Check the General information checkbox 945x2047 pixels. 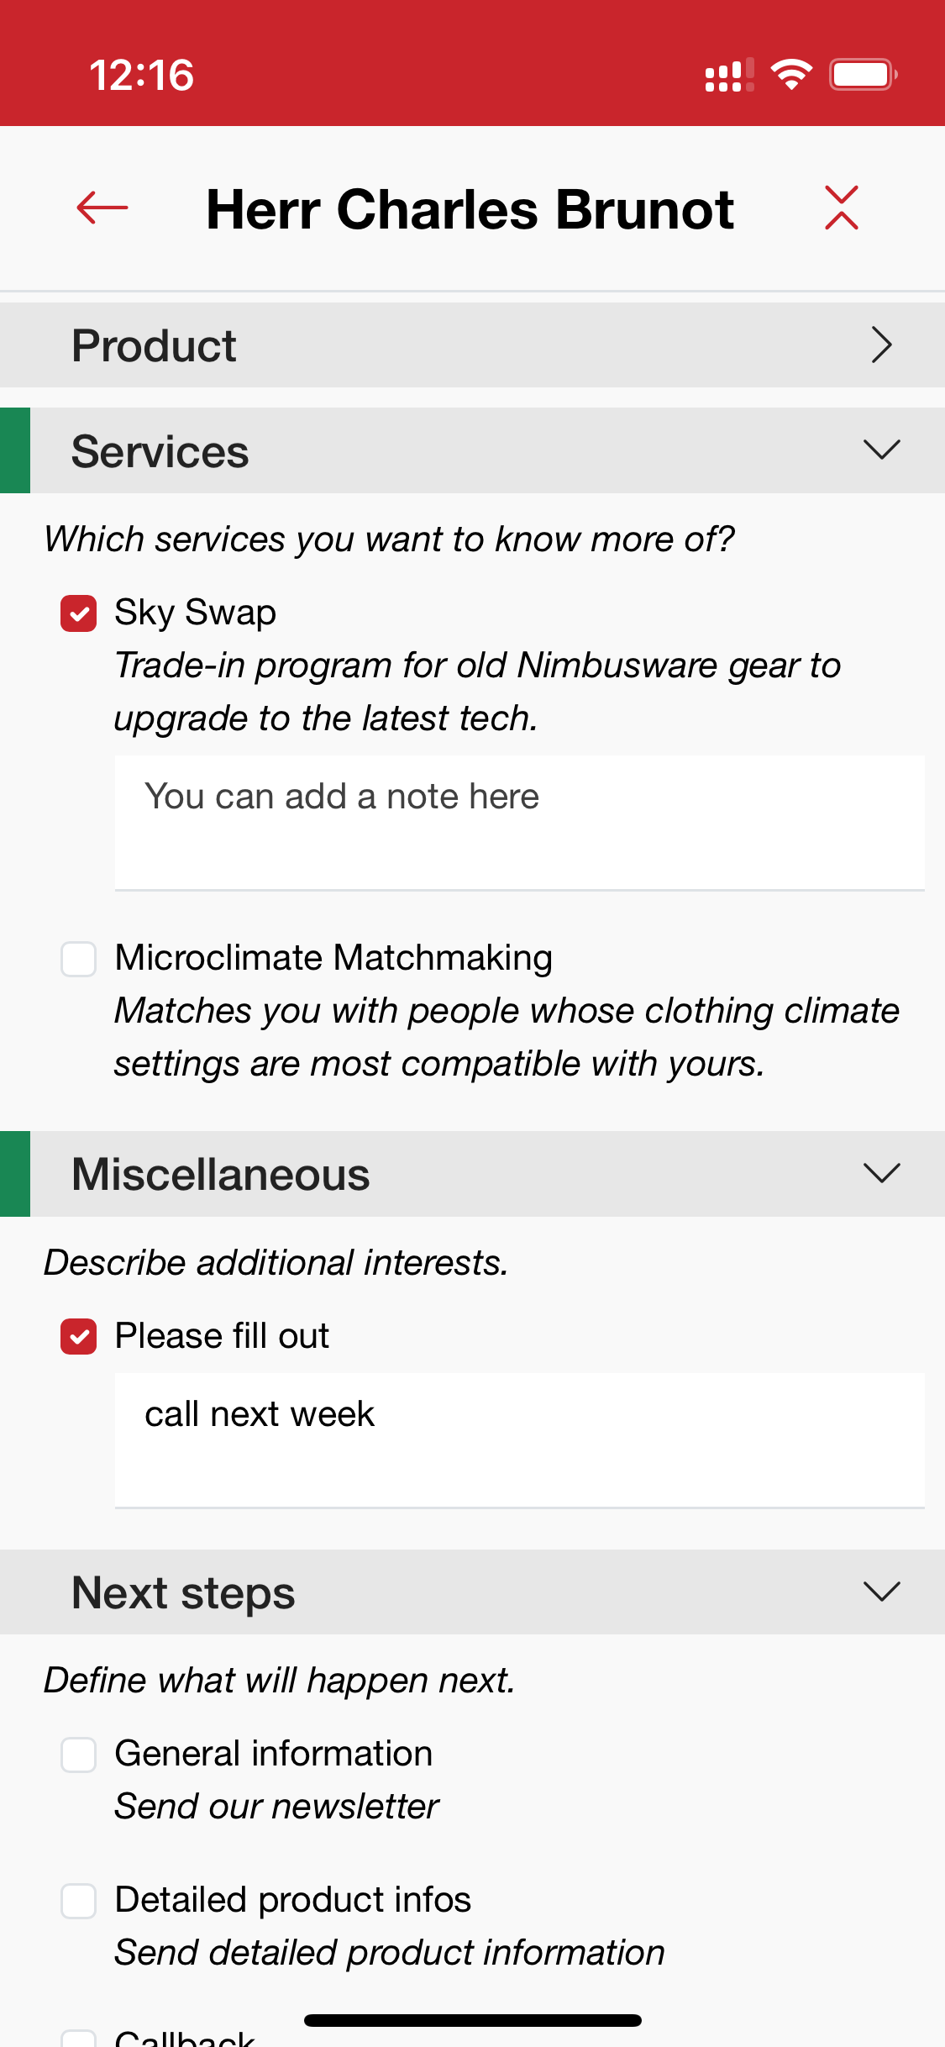(x=79, y=1755)
